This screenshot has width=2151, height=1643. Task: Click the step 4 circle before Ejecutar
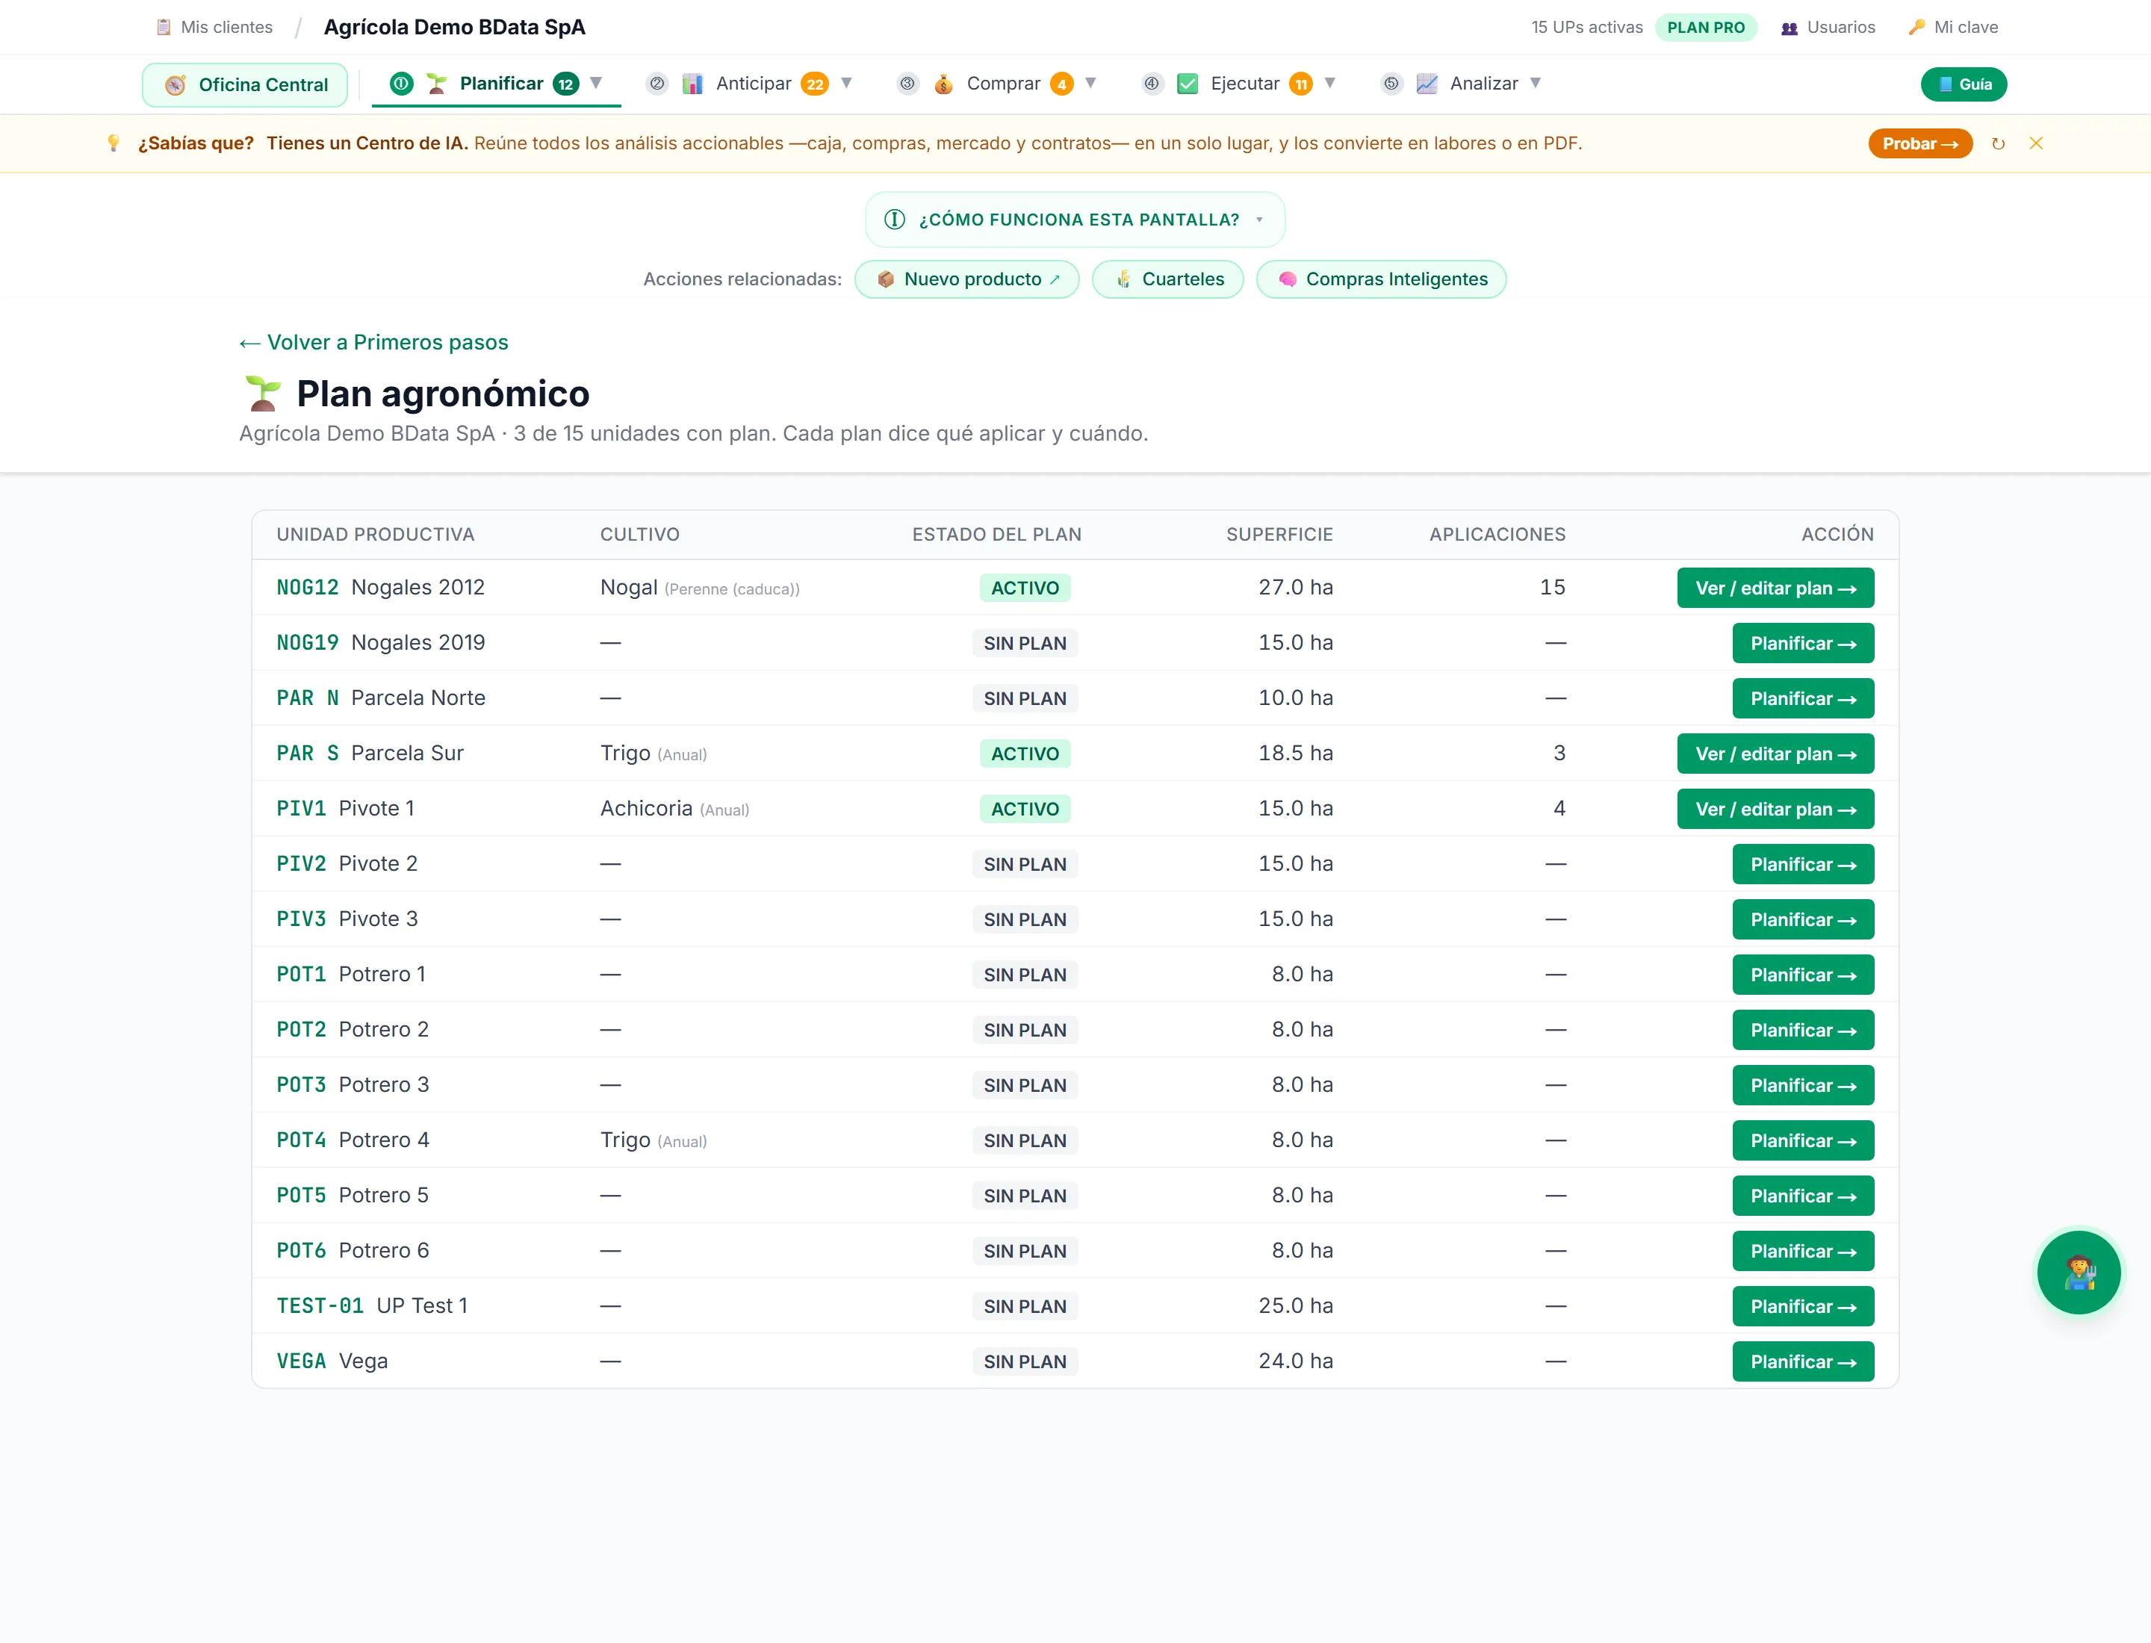[1152, 84]
